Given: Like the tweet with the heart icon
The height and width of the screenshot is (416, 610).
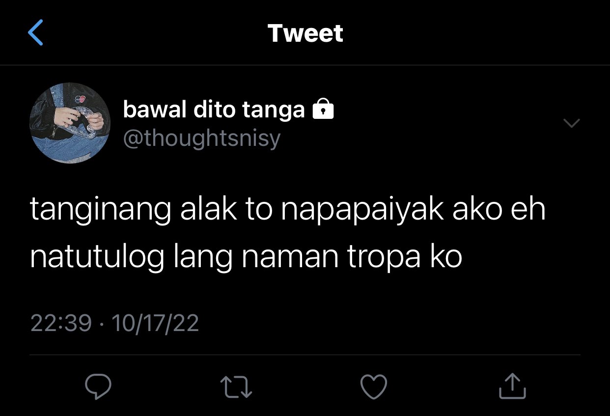Looking at the screenshot, I should [374, 387].
